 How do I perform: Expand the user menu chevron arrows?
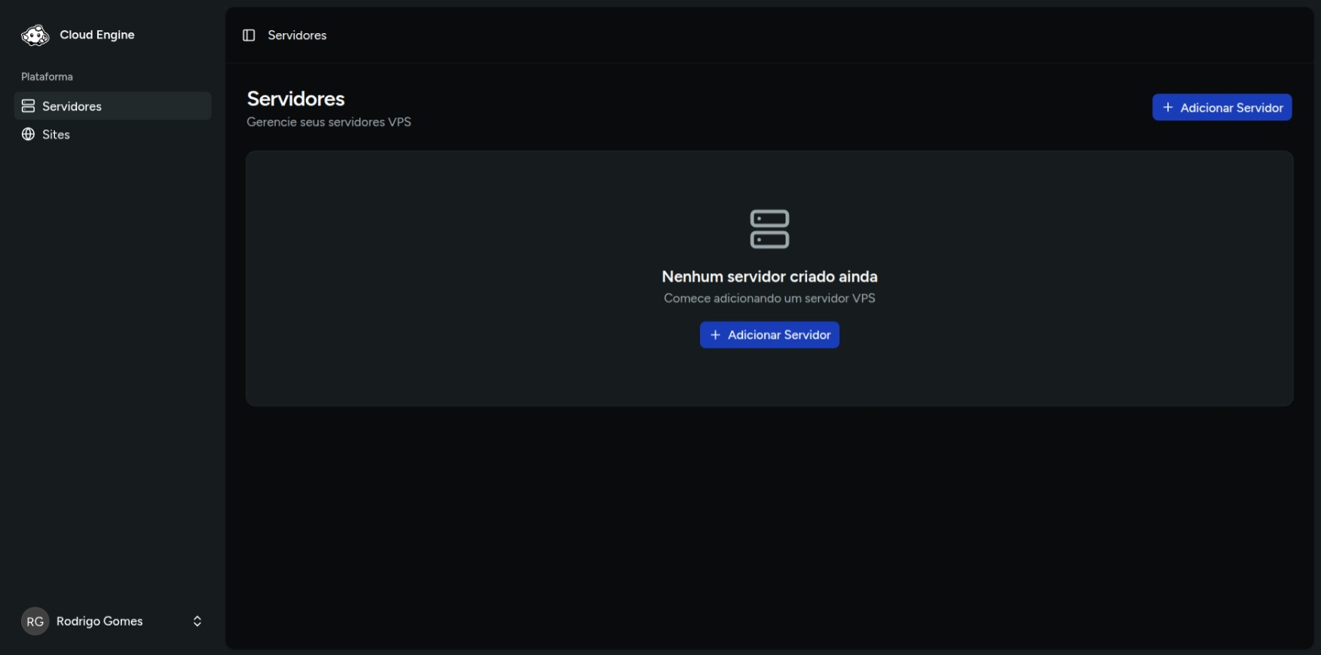pos(197,621)
